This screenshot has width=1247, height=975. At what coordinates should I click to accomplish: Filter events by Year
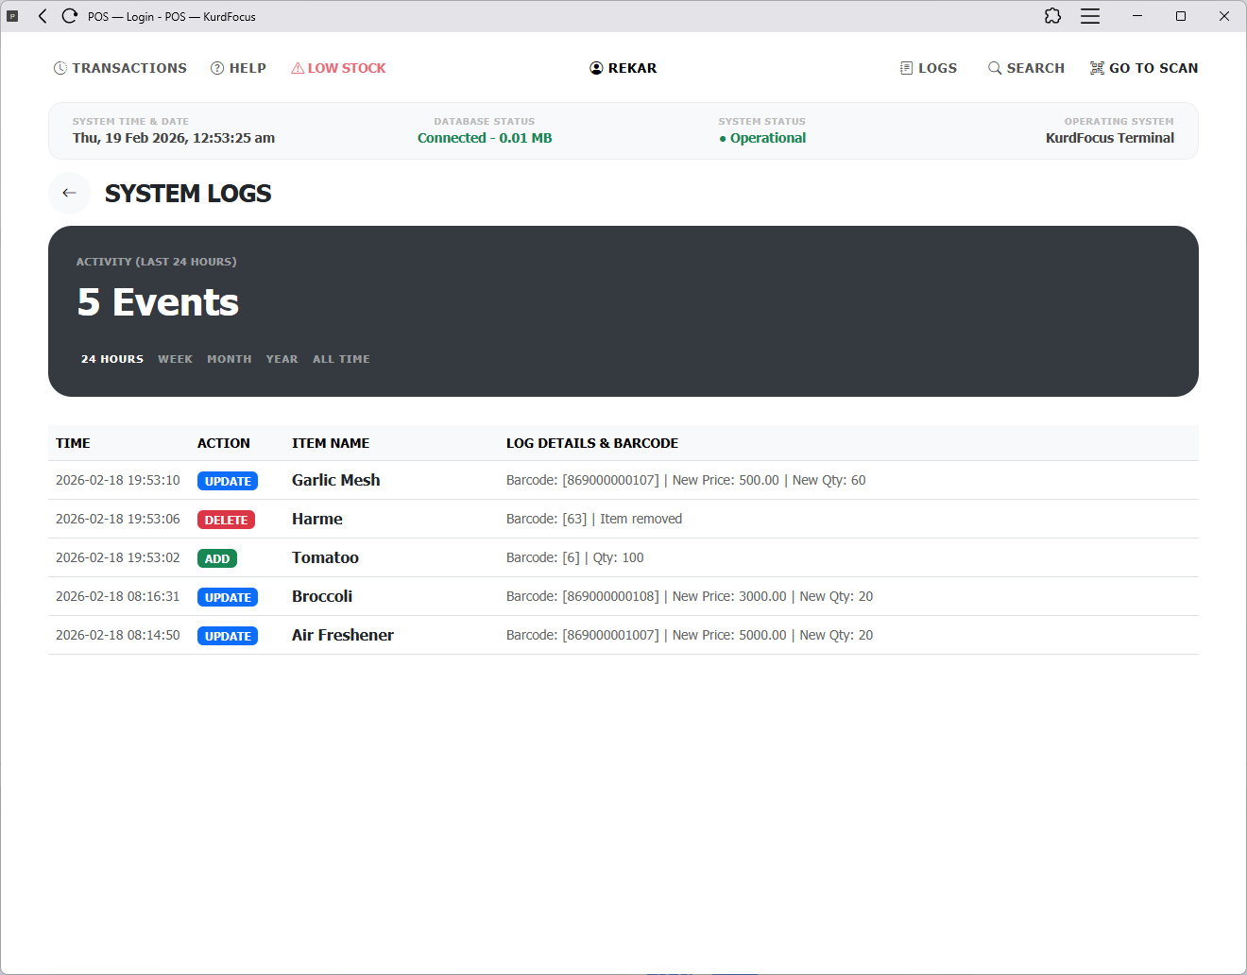tap(282, 359)
